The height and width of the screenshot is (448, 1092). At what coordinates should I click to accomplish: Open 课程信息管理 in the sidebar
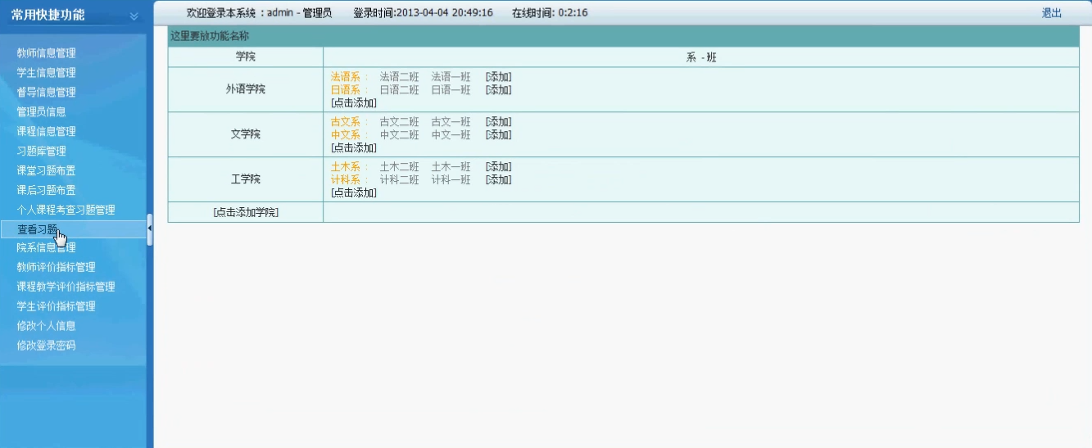click(47, 132)
